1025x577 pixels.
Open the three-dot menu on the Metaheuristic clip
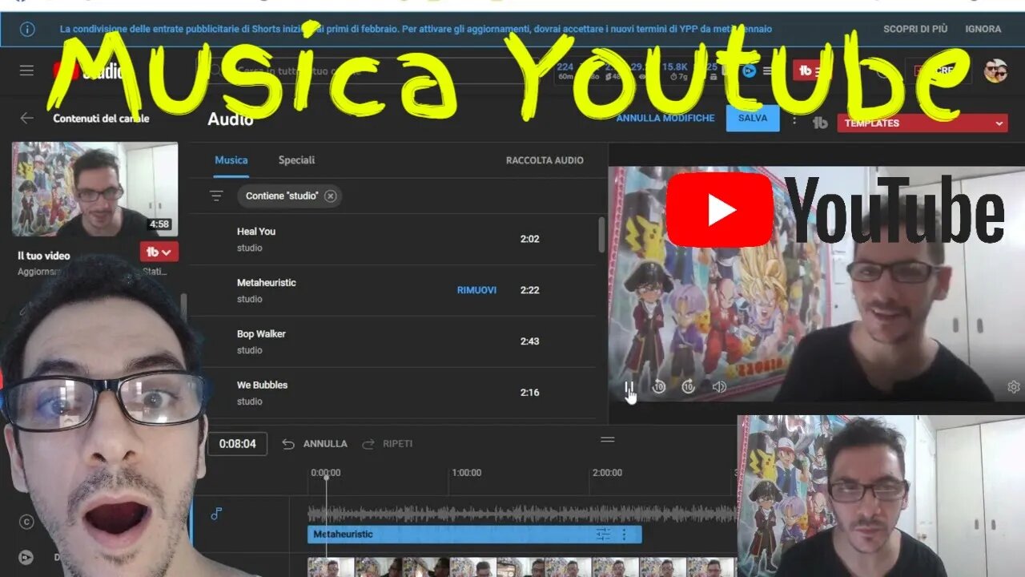pos(625,534)
